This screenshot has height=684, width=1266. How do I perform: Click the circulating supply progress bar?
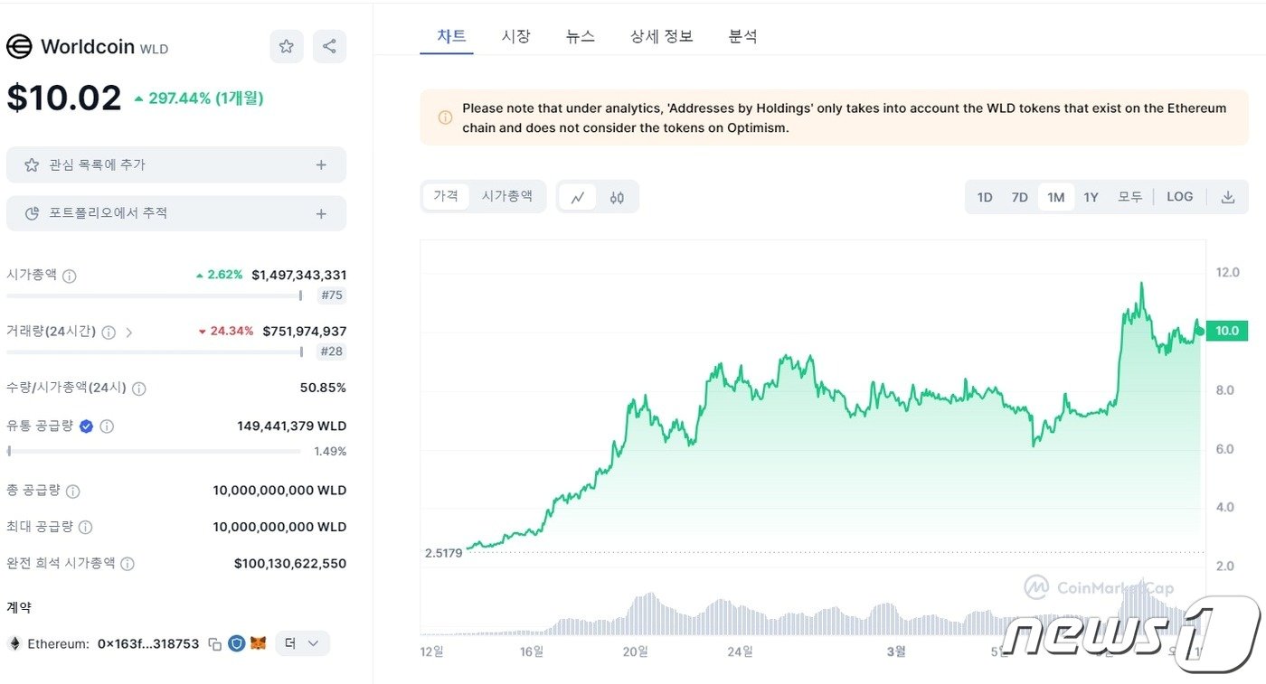[x=154, y=451]
